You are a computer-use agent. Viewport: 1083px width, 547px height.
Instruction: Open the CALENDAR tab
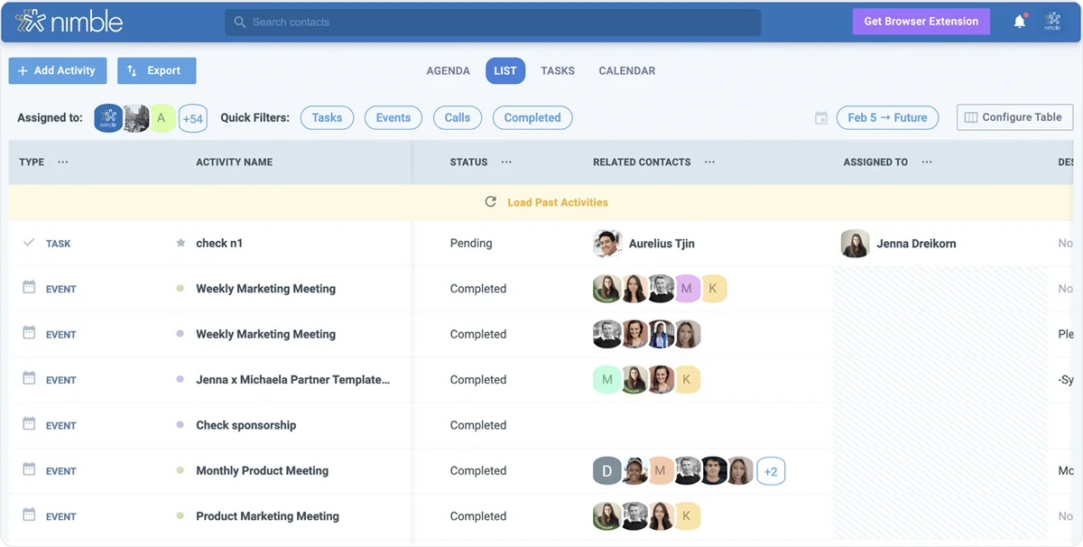coord(627,70)
